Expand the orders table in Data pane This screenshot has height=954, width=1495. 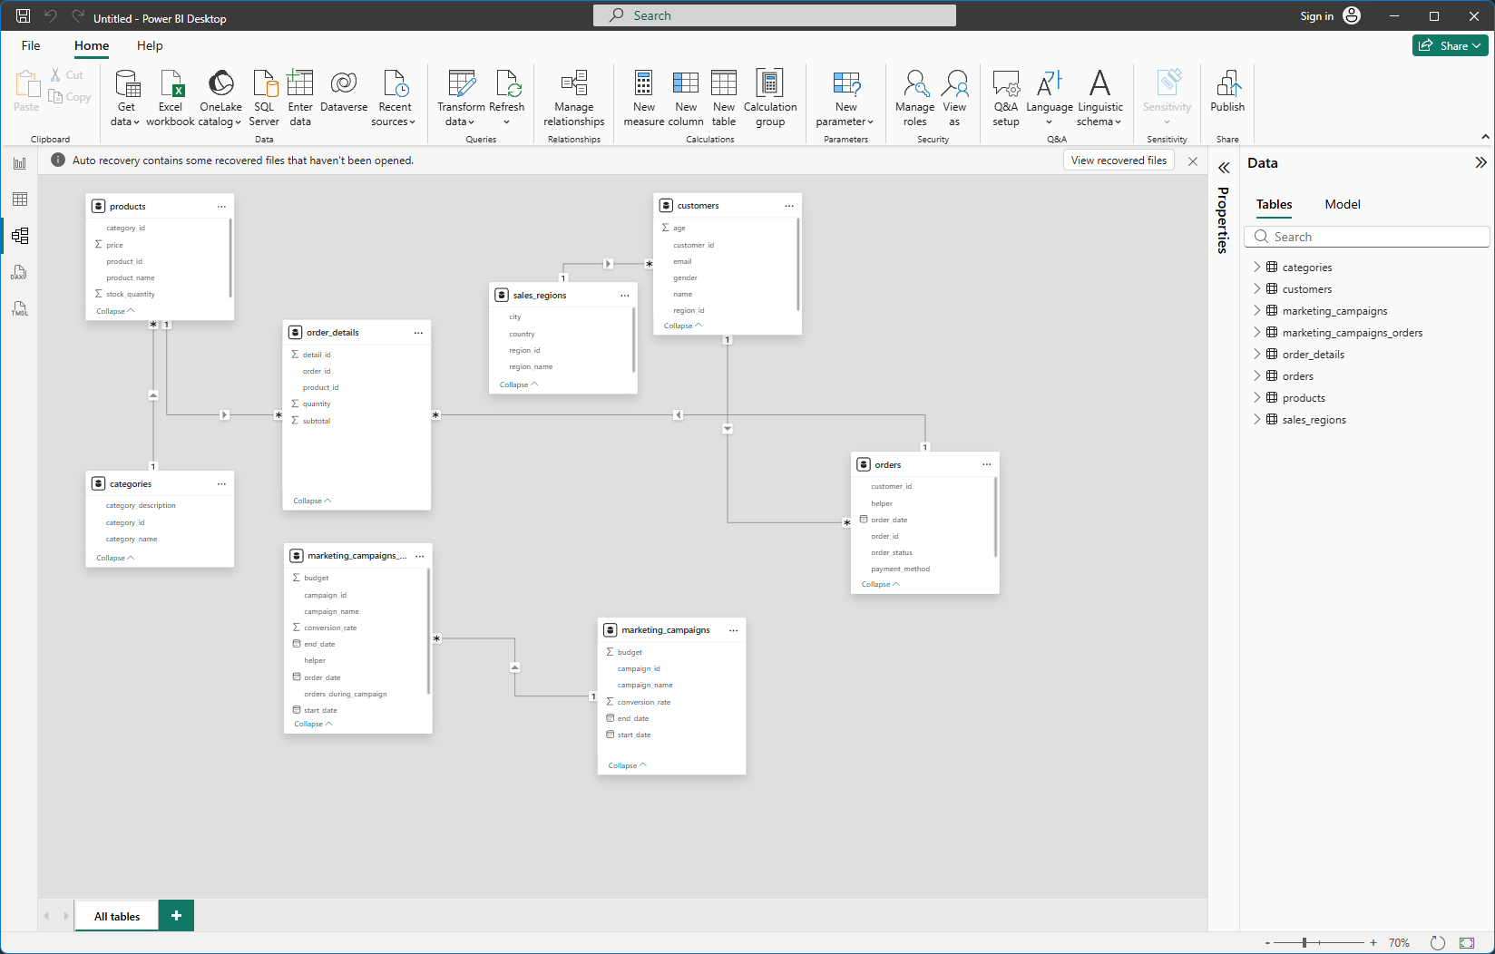click(1257, 375)
